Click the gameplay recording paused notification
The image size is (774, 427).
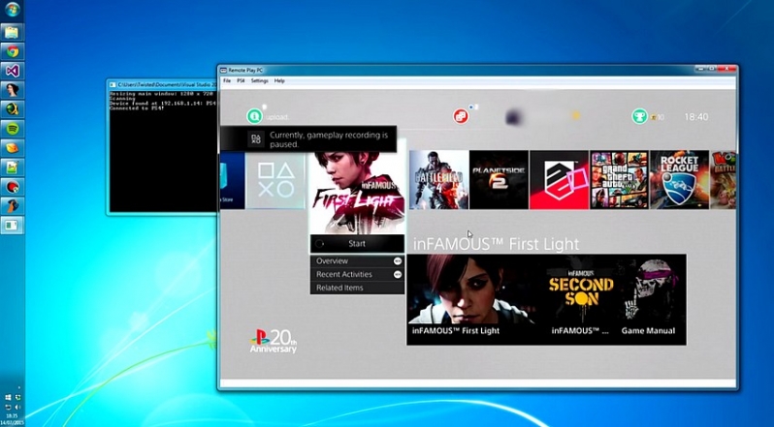pyautogui.click(x=308, y=139)
